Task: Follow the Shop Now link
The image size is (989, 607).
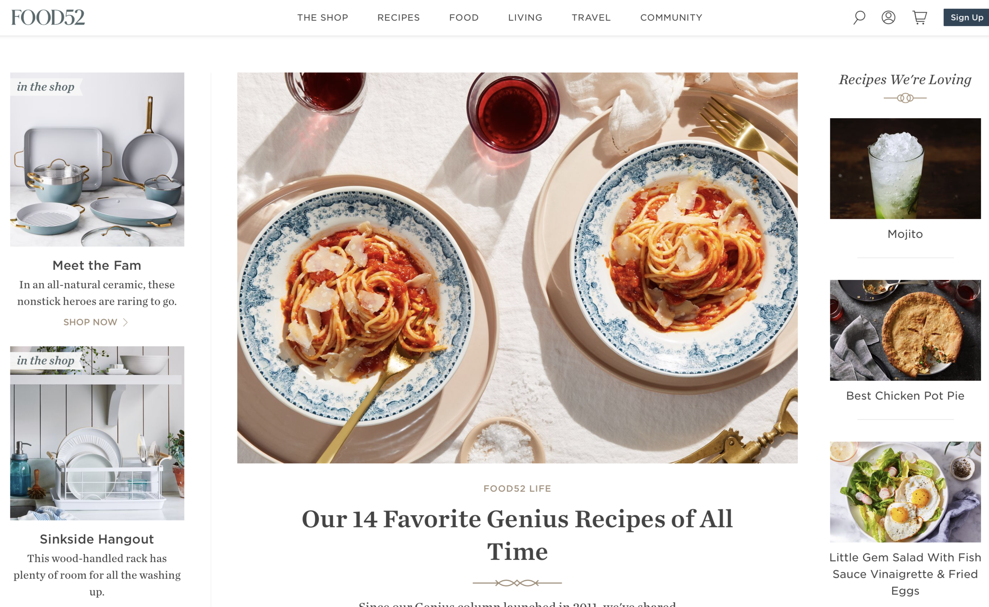Action: (90, 322)
